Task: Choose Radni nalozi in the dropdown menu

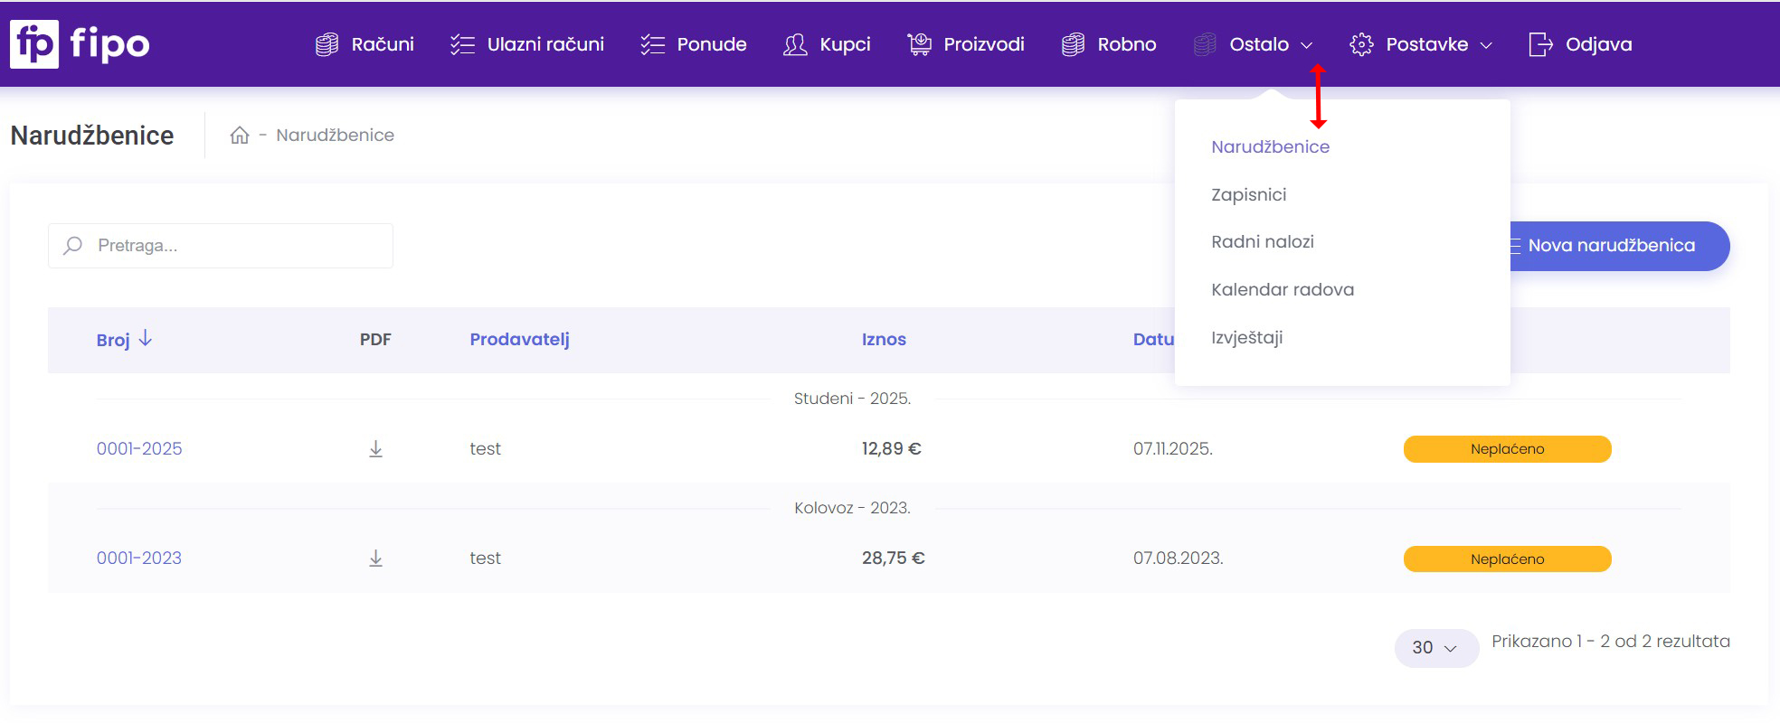Action: point(1262,242)
